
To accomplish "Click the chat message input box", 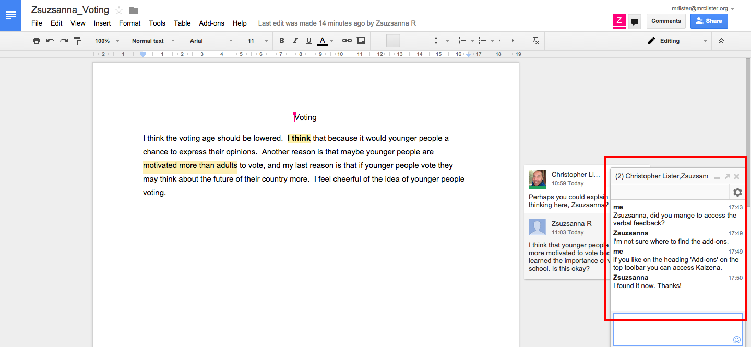I will tap(677, 329).
